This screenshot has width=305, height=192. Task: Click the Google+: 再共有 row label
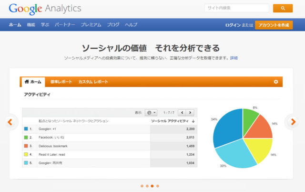[x=51, y=163]
